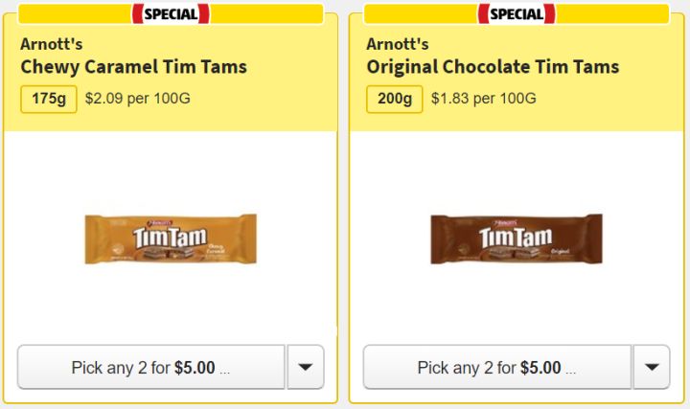Click the Arnott's brand name above Original Chocolate
This screenshot has height=409, width=690.
tap(397, 44)
